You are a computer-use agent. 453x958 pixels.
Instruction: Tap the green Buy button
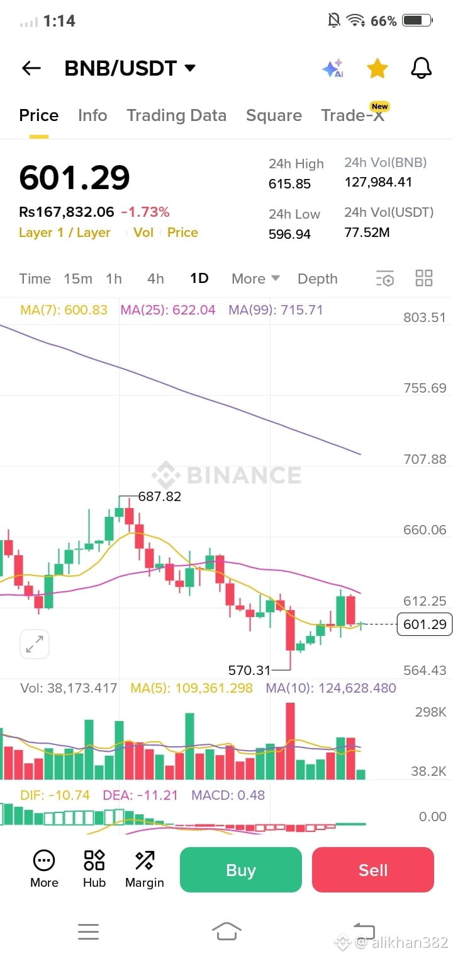pos(241,870)
